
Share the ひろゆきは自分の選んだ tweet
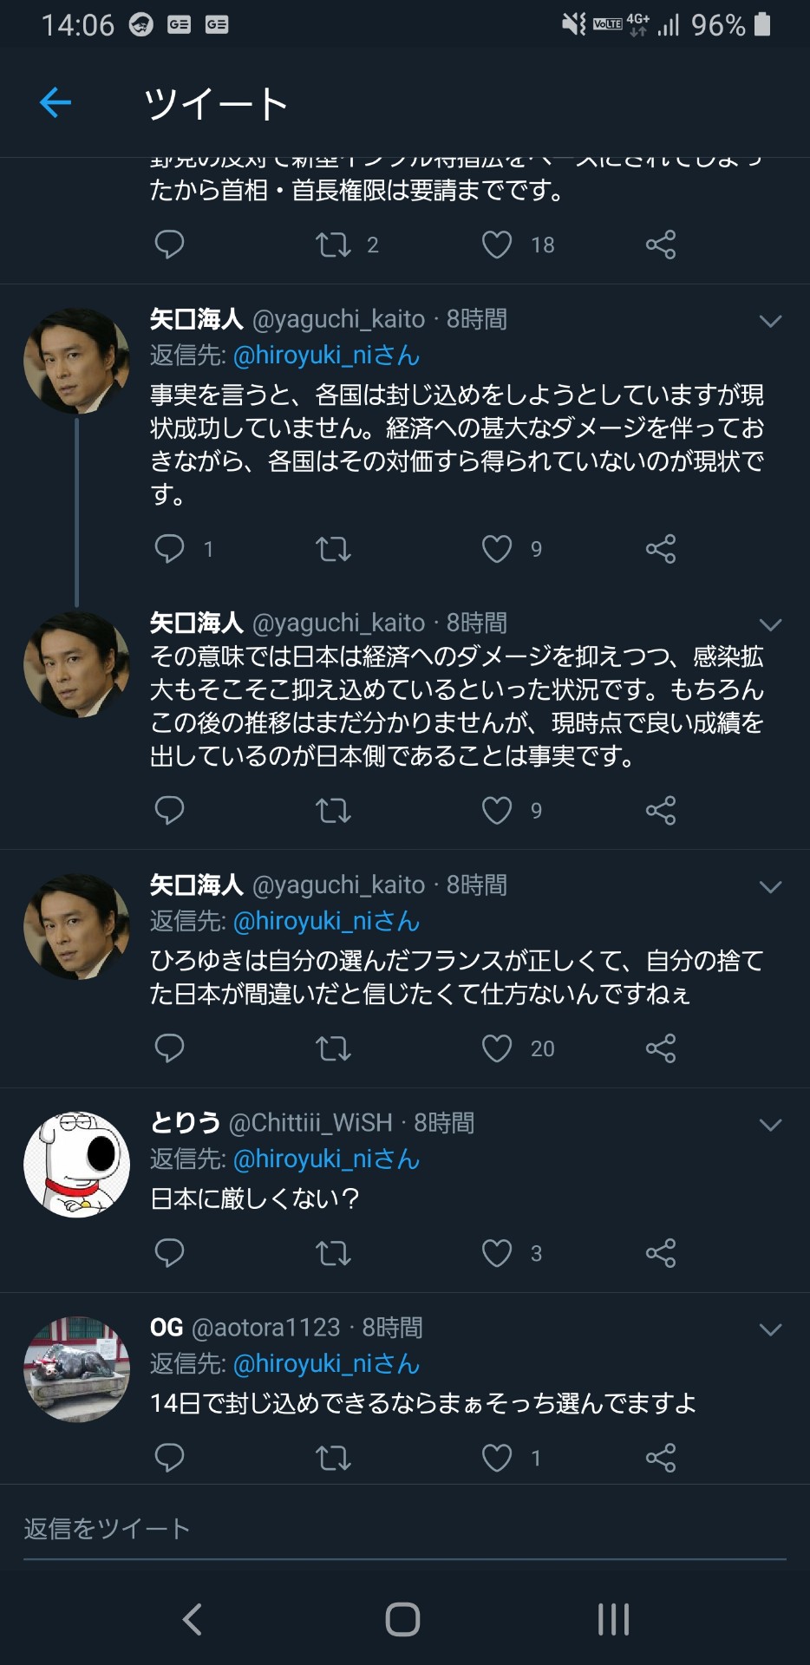tap(660, 1048)
